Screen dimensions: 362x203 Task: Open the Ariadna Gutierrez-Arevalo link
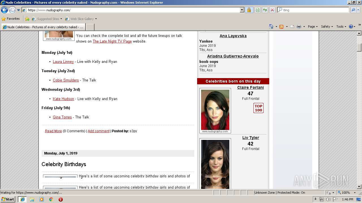pos(233,56)
